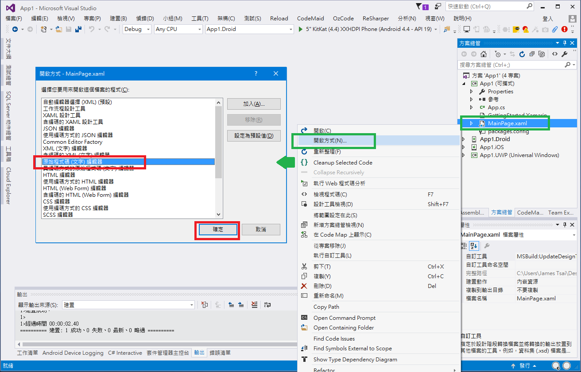The width and height of the screenshot is (581, 372).
Task: Pin the Solution Explorer panel with pushpin icon
Action: pyautogui.click(x=565, y=43)
